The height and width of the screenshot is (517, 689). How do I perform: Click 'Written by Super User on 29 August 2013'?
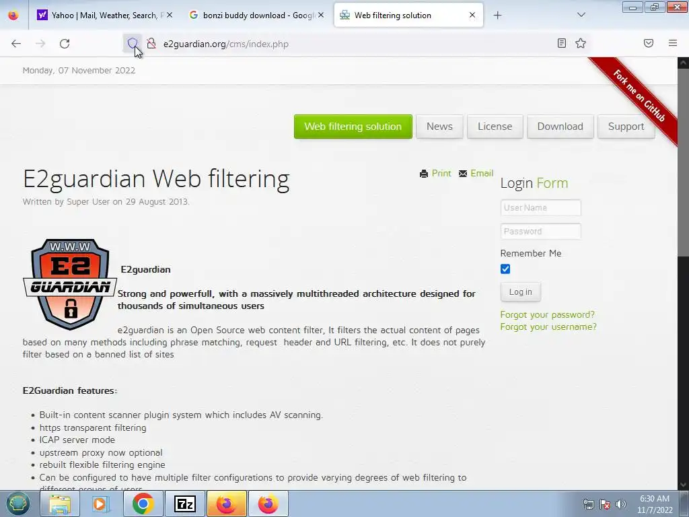coord(106,202)
